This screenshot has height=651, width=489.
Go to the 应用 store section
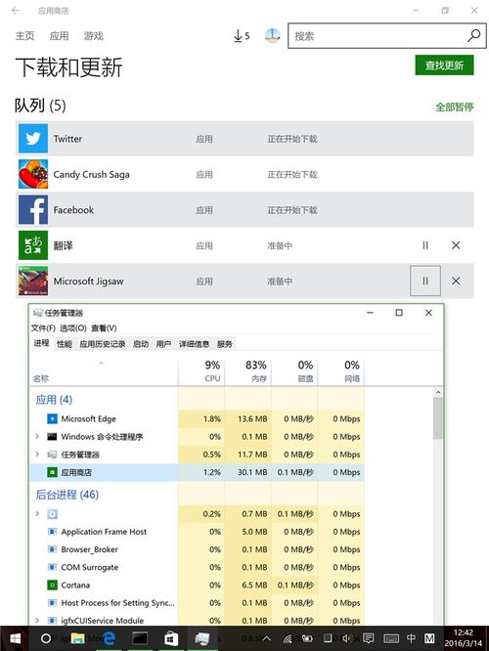click(59, 36)
